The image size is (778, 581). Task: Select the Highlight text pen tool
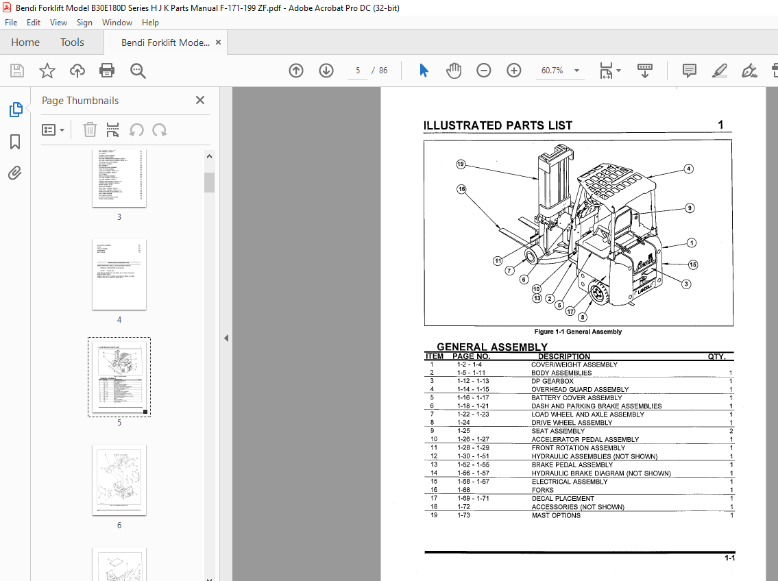pos(720,71)
